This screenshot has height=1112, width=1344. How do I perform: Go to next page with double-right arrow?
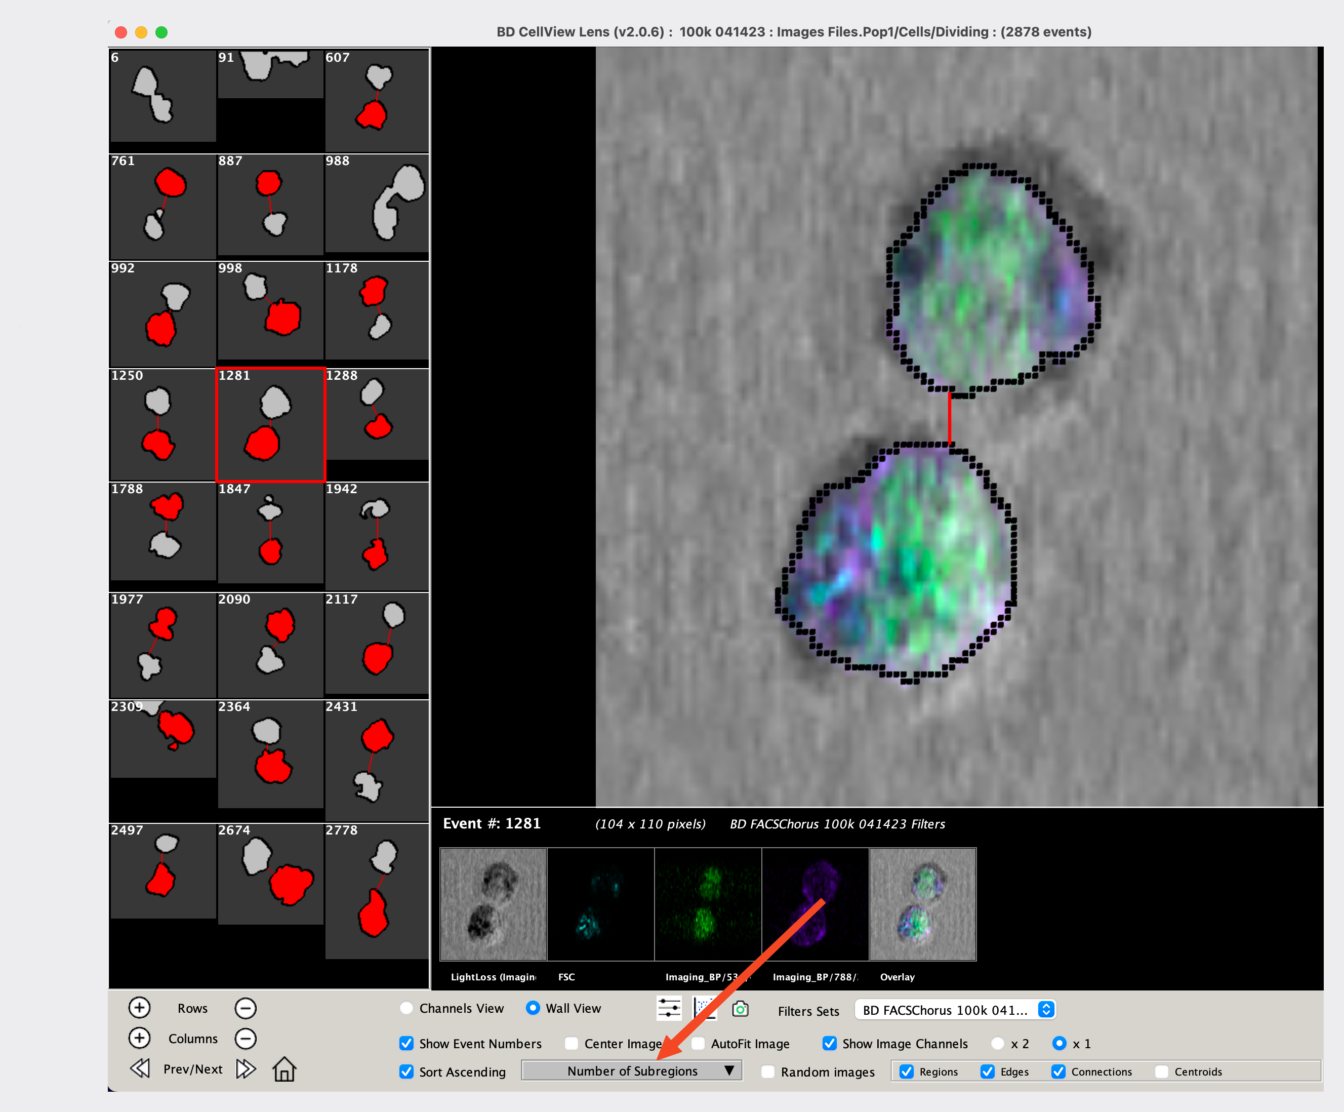[x=246, y=1068]
